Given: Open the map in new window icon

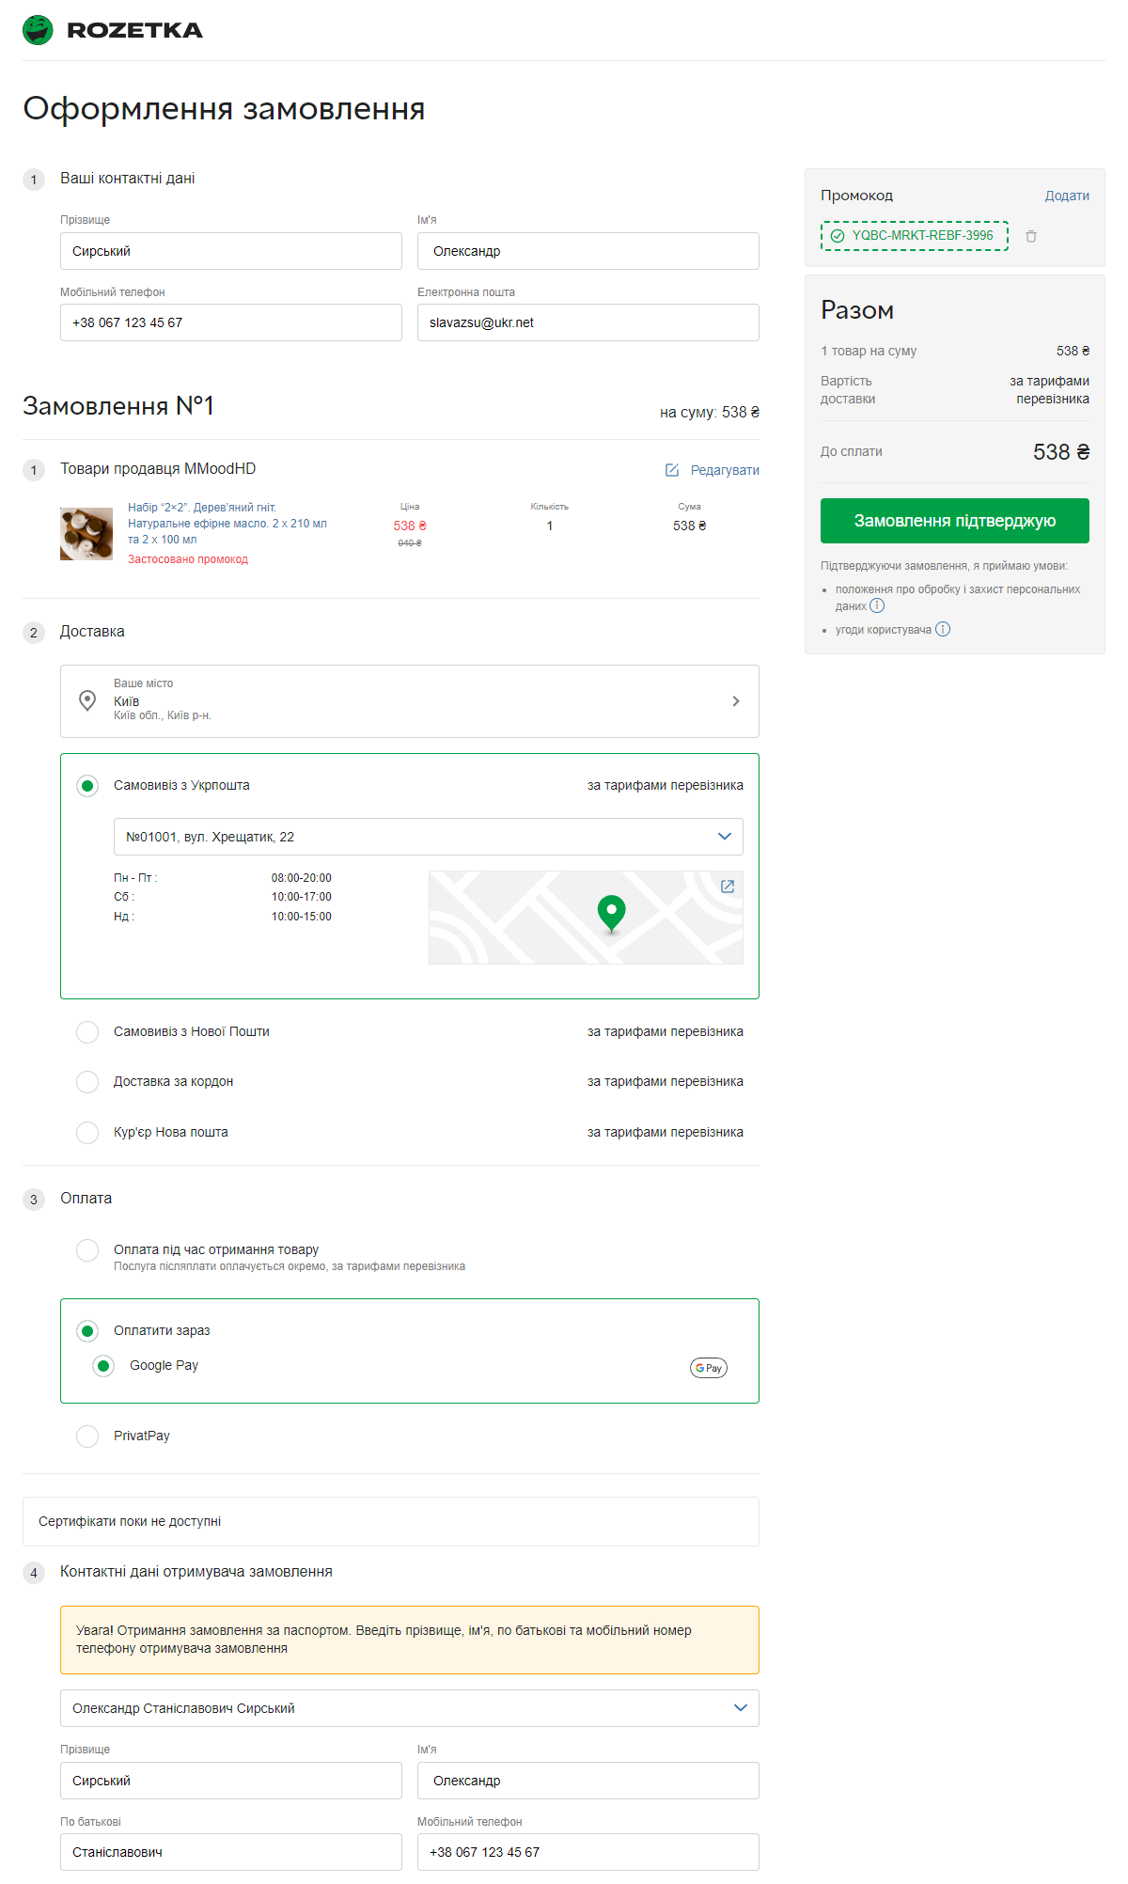Looking at the screenshot, I should point(728,887).
